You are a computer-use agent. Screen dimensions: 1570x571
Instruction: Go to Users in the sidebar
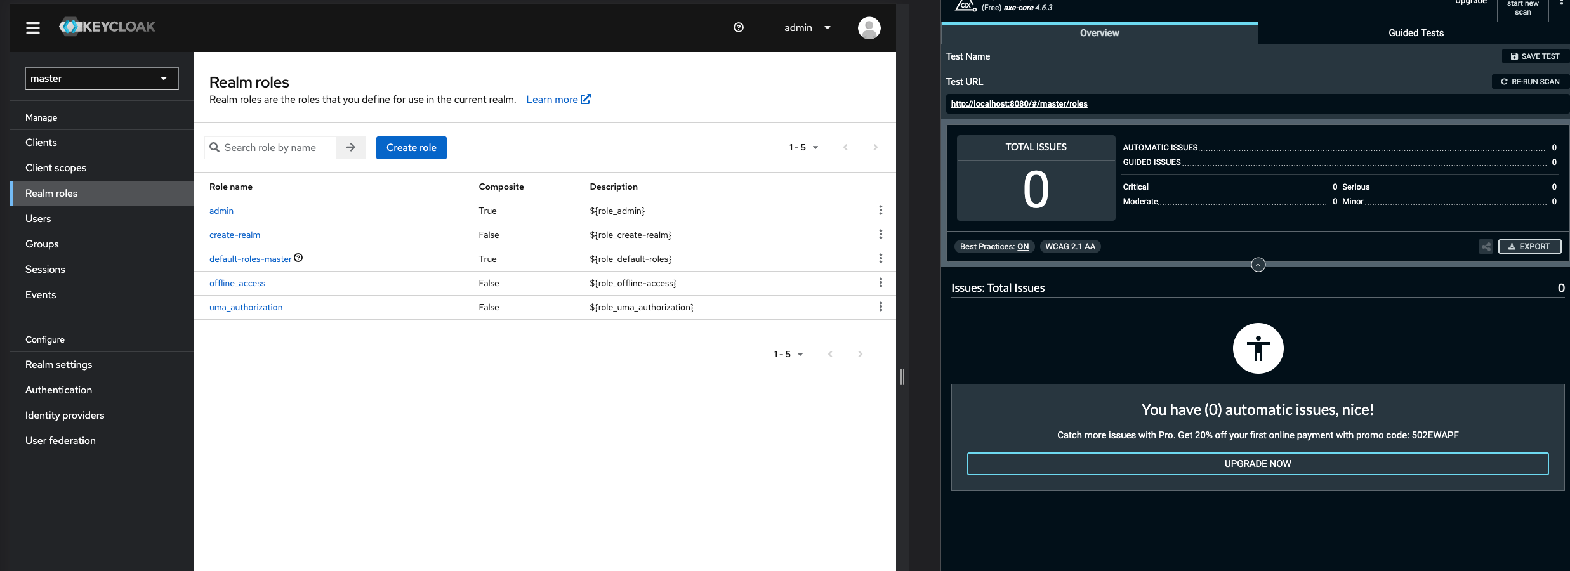pos(102,219)
